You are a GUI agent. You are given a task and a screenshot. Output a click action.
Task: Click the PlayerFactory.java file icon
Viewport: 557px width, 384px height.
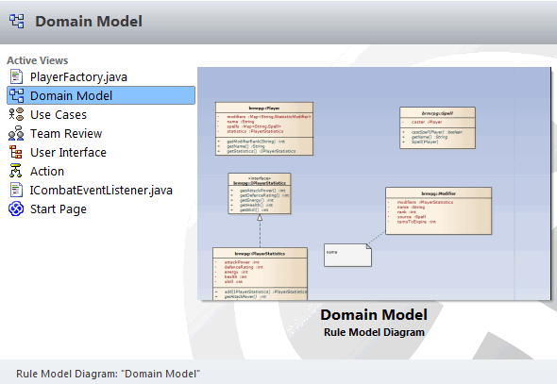click(16, 77)
